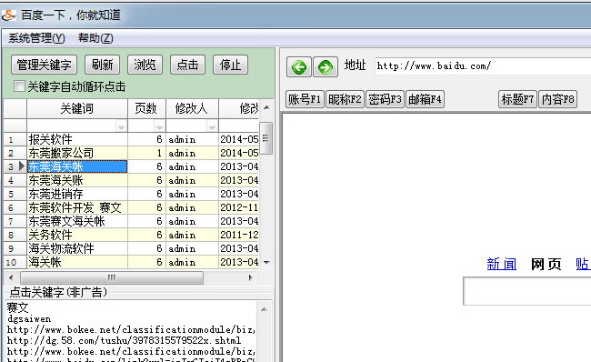
Task: Click scroll-up arrow of keyword table scrollbar
Action: [x=266, y=108]
